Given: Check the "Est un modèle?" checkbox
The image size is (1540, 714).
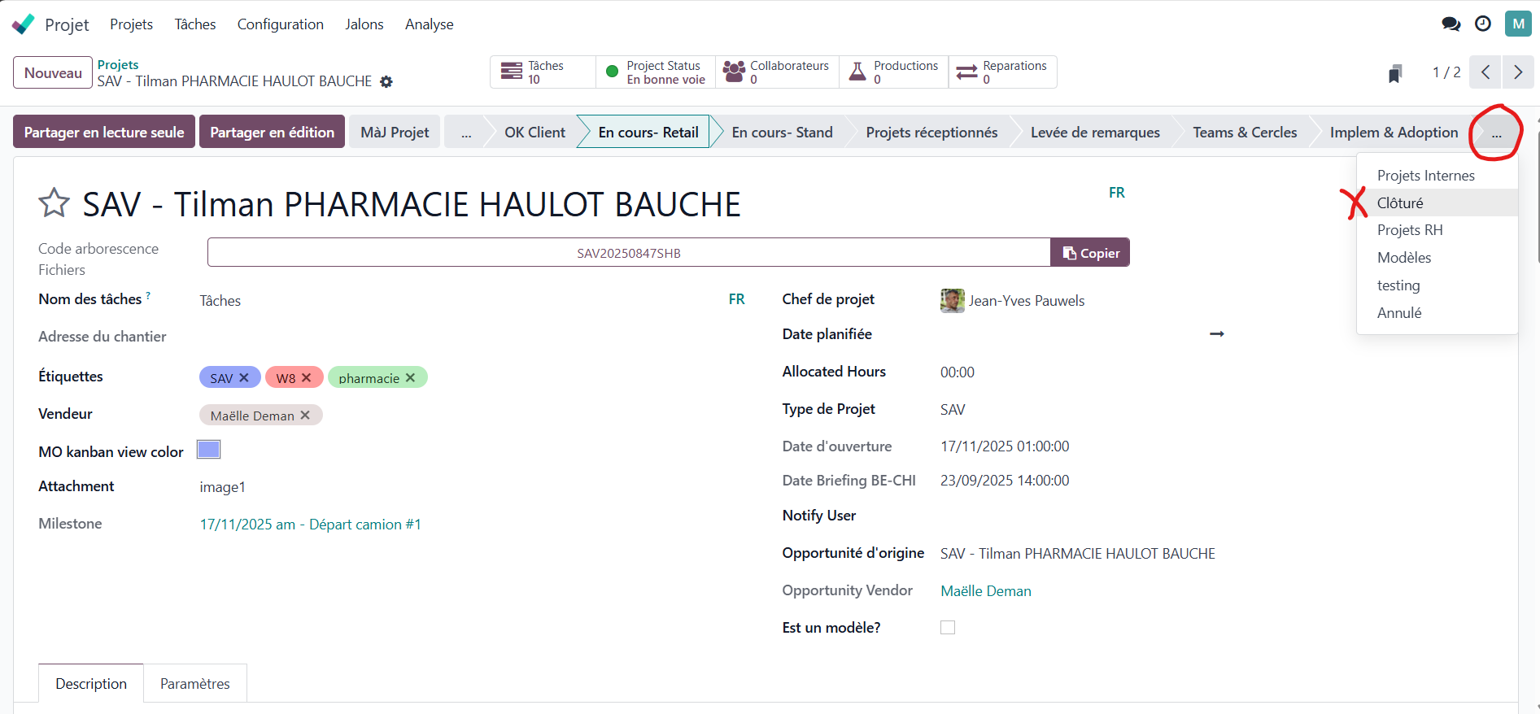Looking at the screenshot, I should pyautogui.click(x=948, y=628).
